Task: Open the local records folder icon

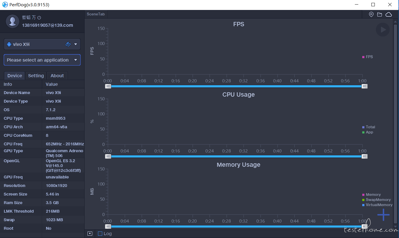Action: pyautogui.click(x=380, y=15)
